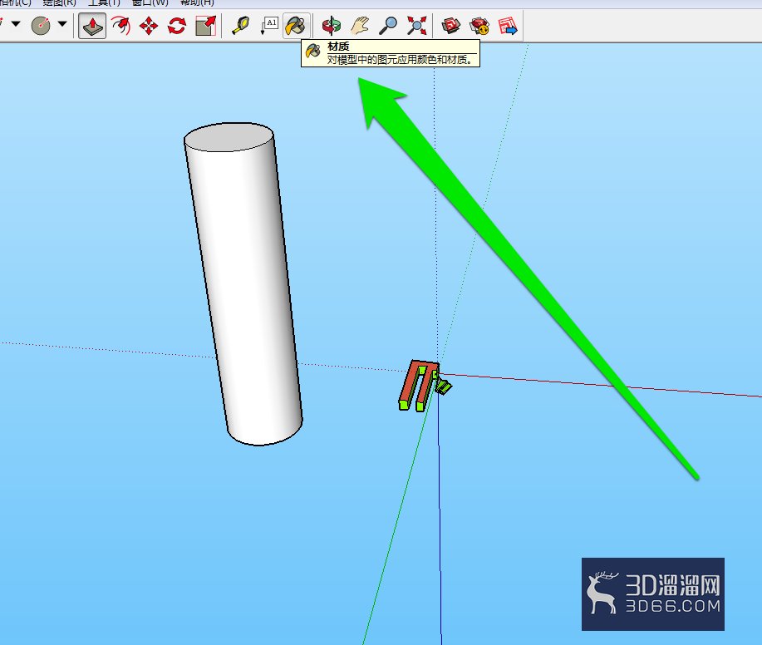Expand the circle tool dropdown arrow
762x645 pixels.
pyautogui.click(x=62, y=23)
